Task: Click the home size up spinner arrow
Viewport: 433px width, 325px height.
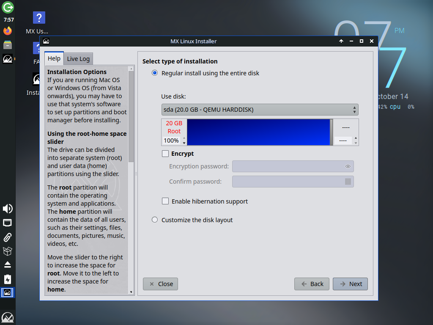Action: 356,138
